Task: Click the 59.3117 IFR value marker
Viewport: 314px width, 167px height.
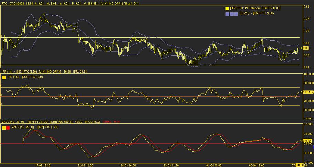Action: point(308,92)
